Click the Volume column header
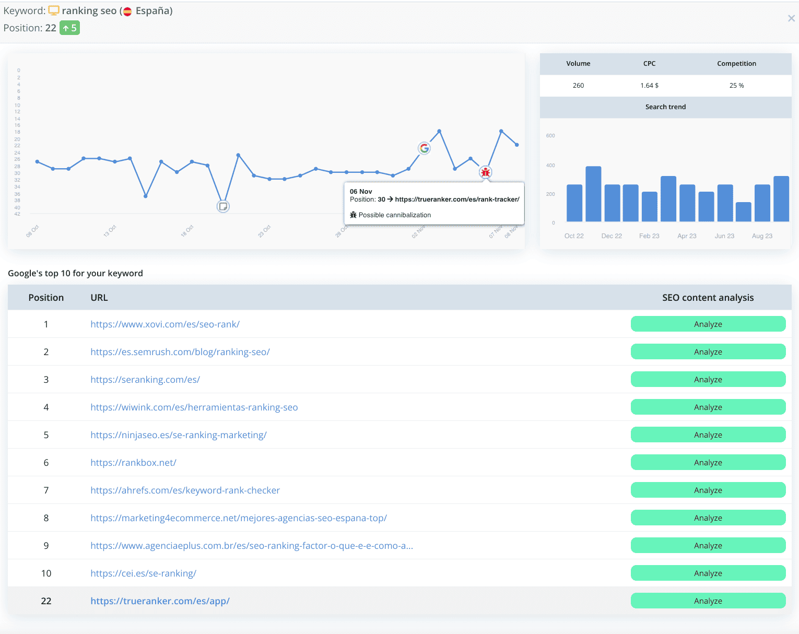799x634 pixels. (578, 63)
